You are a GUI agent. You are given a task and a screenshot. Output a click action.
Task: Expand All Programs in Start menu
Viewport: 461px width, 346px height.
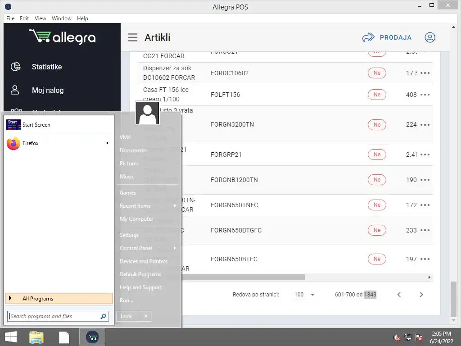(x=59, y=299)
